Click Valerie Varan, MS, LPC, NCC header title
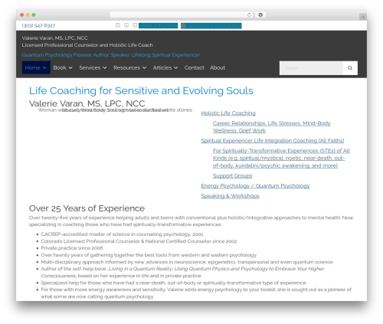This screenshot has width=383, height=324. (x=54, y=38)
